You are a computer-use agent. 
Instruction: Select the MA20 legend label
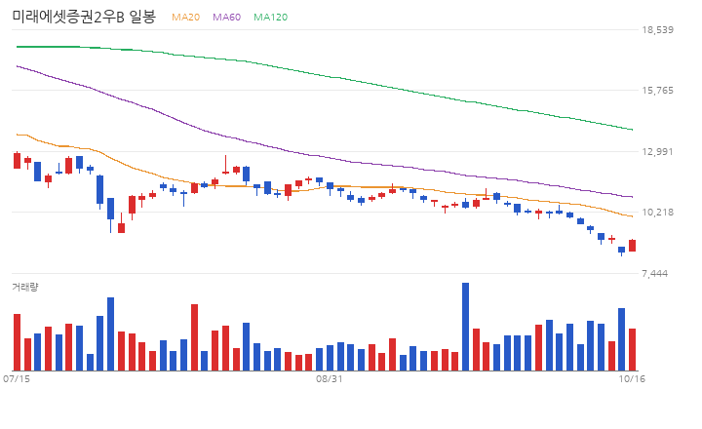pyautogui.click(x=186, y=17)
